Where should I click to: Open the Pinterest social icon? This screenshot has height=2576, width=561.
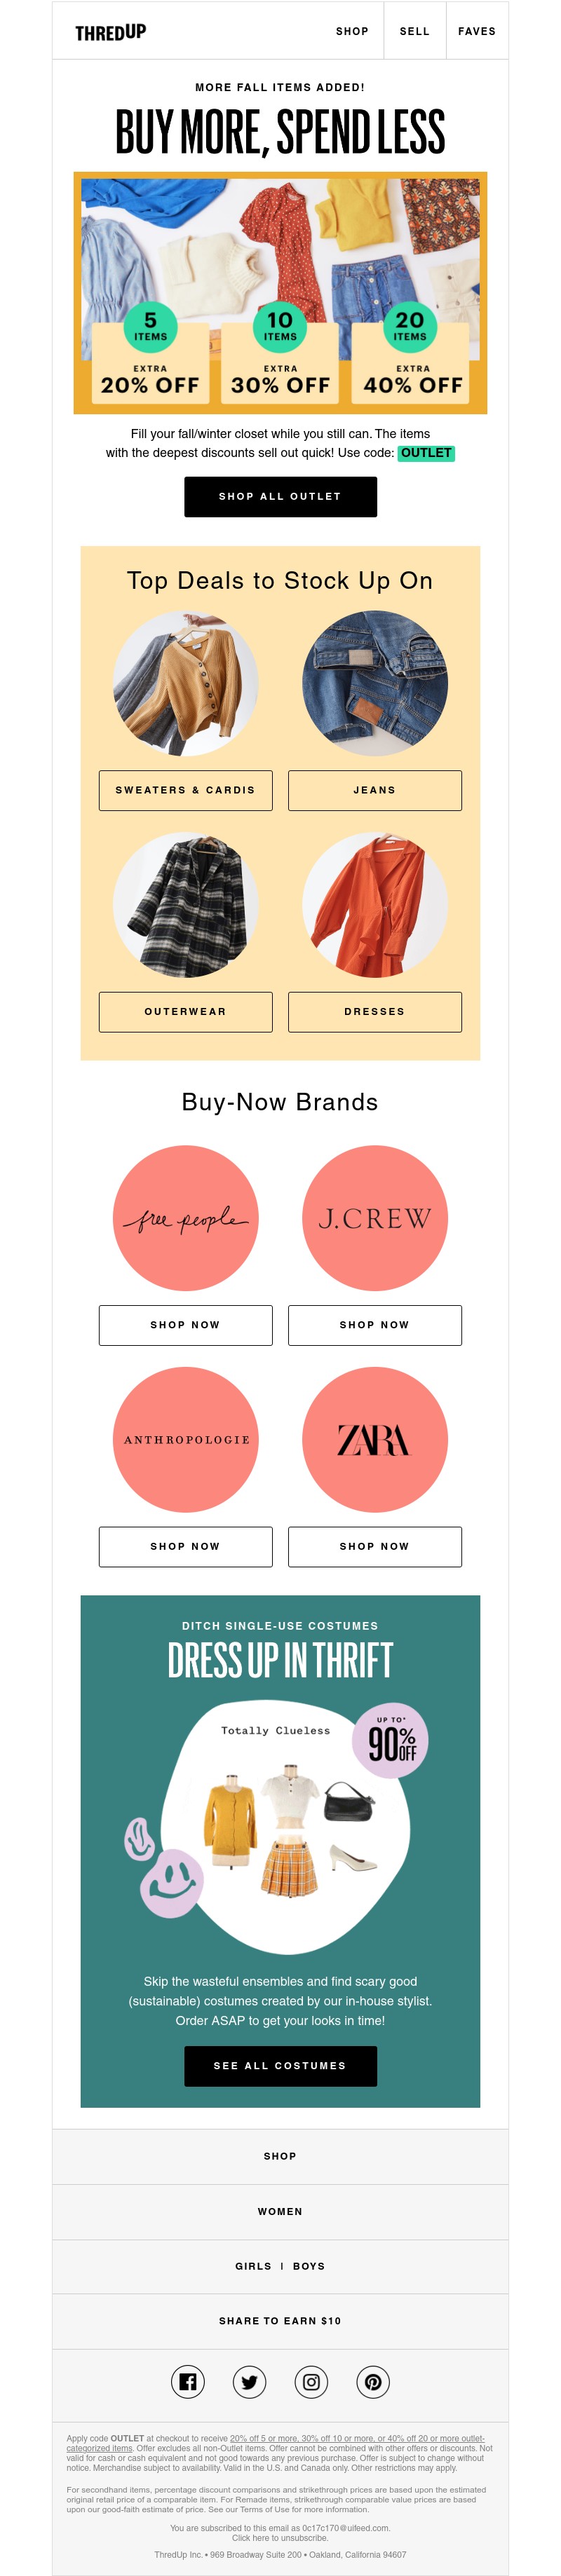[373, 2382]
